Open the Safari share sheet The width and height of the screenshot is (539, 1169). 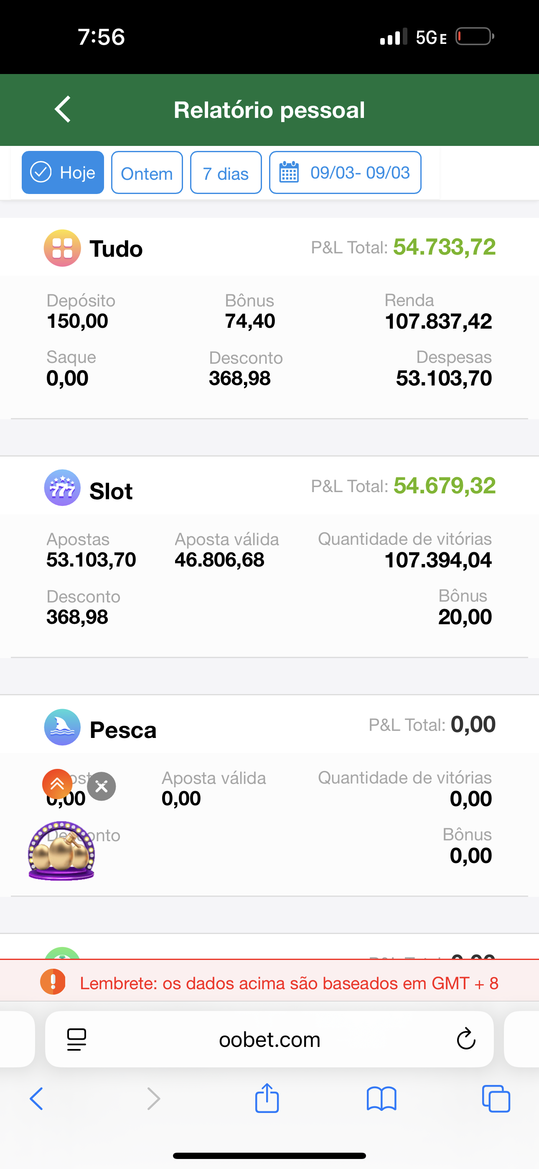267,1098
